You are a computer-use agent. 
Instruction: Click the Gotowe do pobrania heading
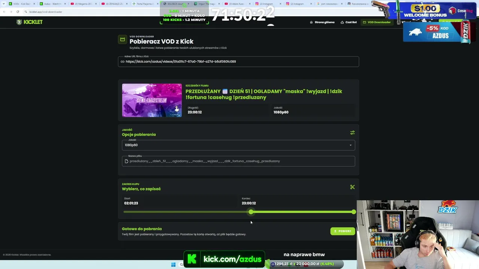142,229
